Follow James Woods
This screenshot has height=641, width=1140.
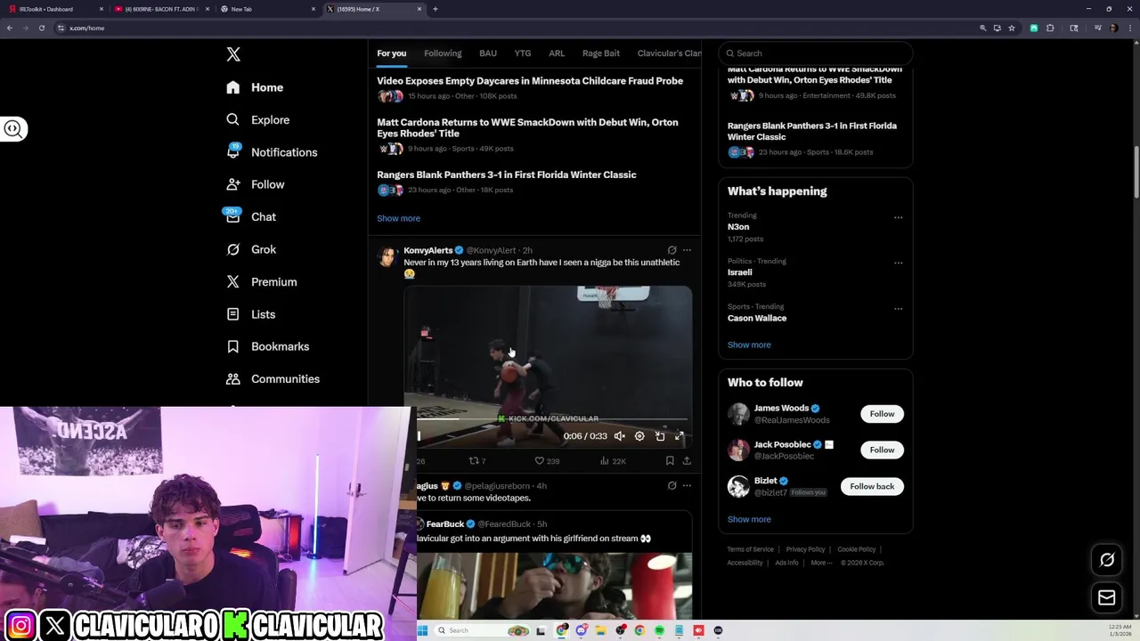pos(882,414)
